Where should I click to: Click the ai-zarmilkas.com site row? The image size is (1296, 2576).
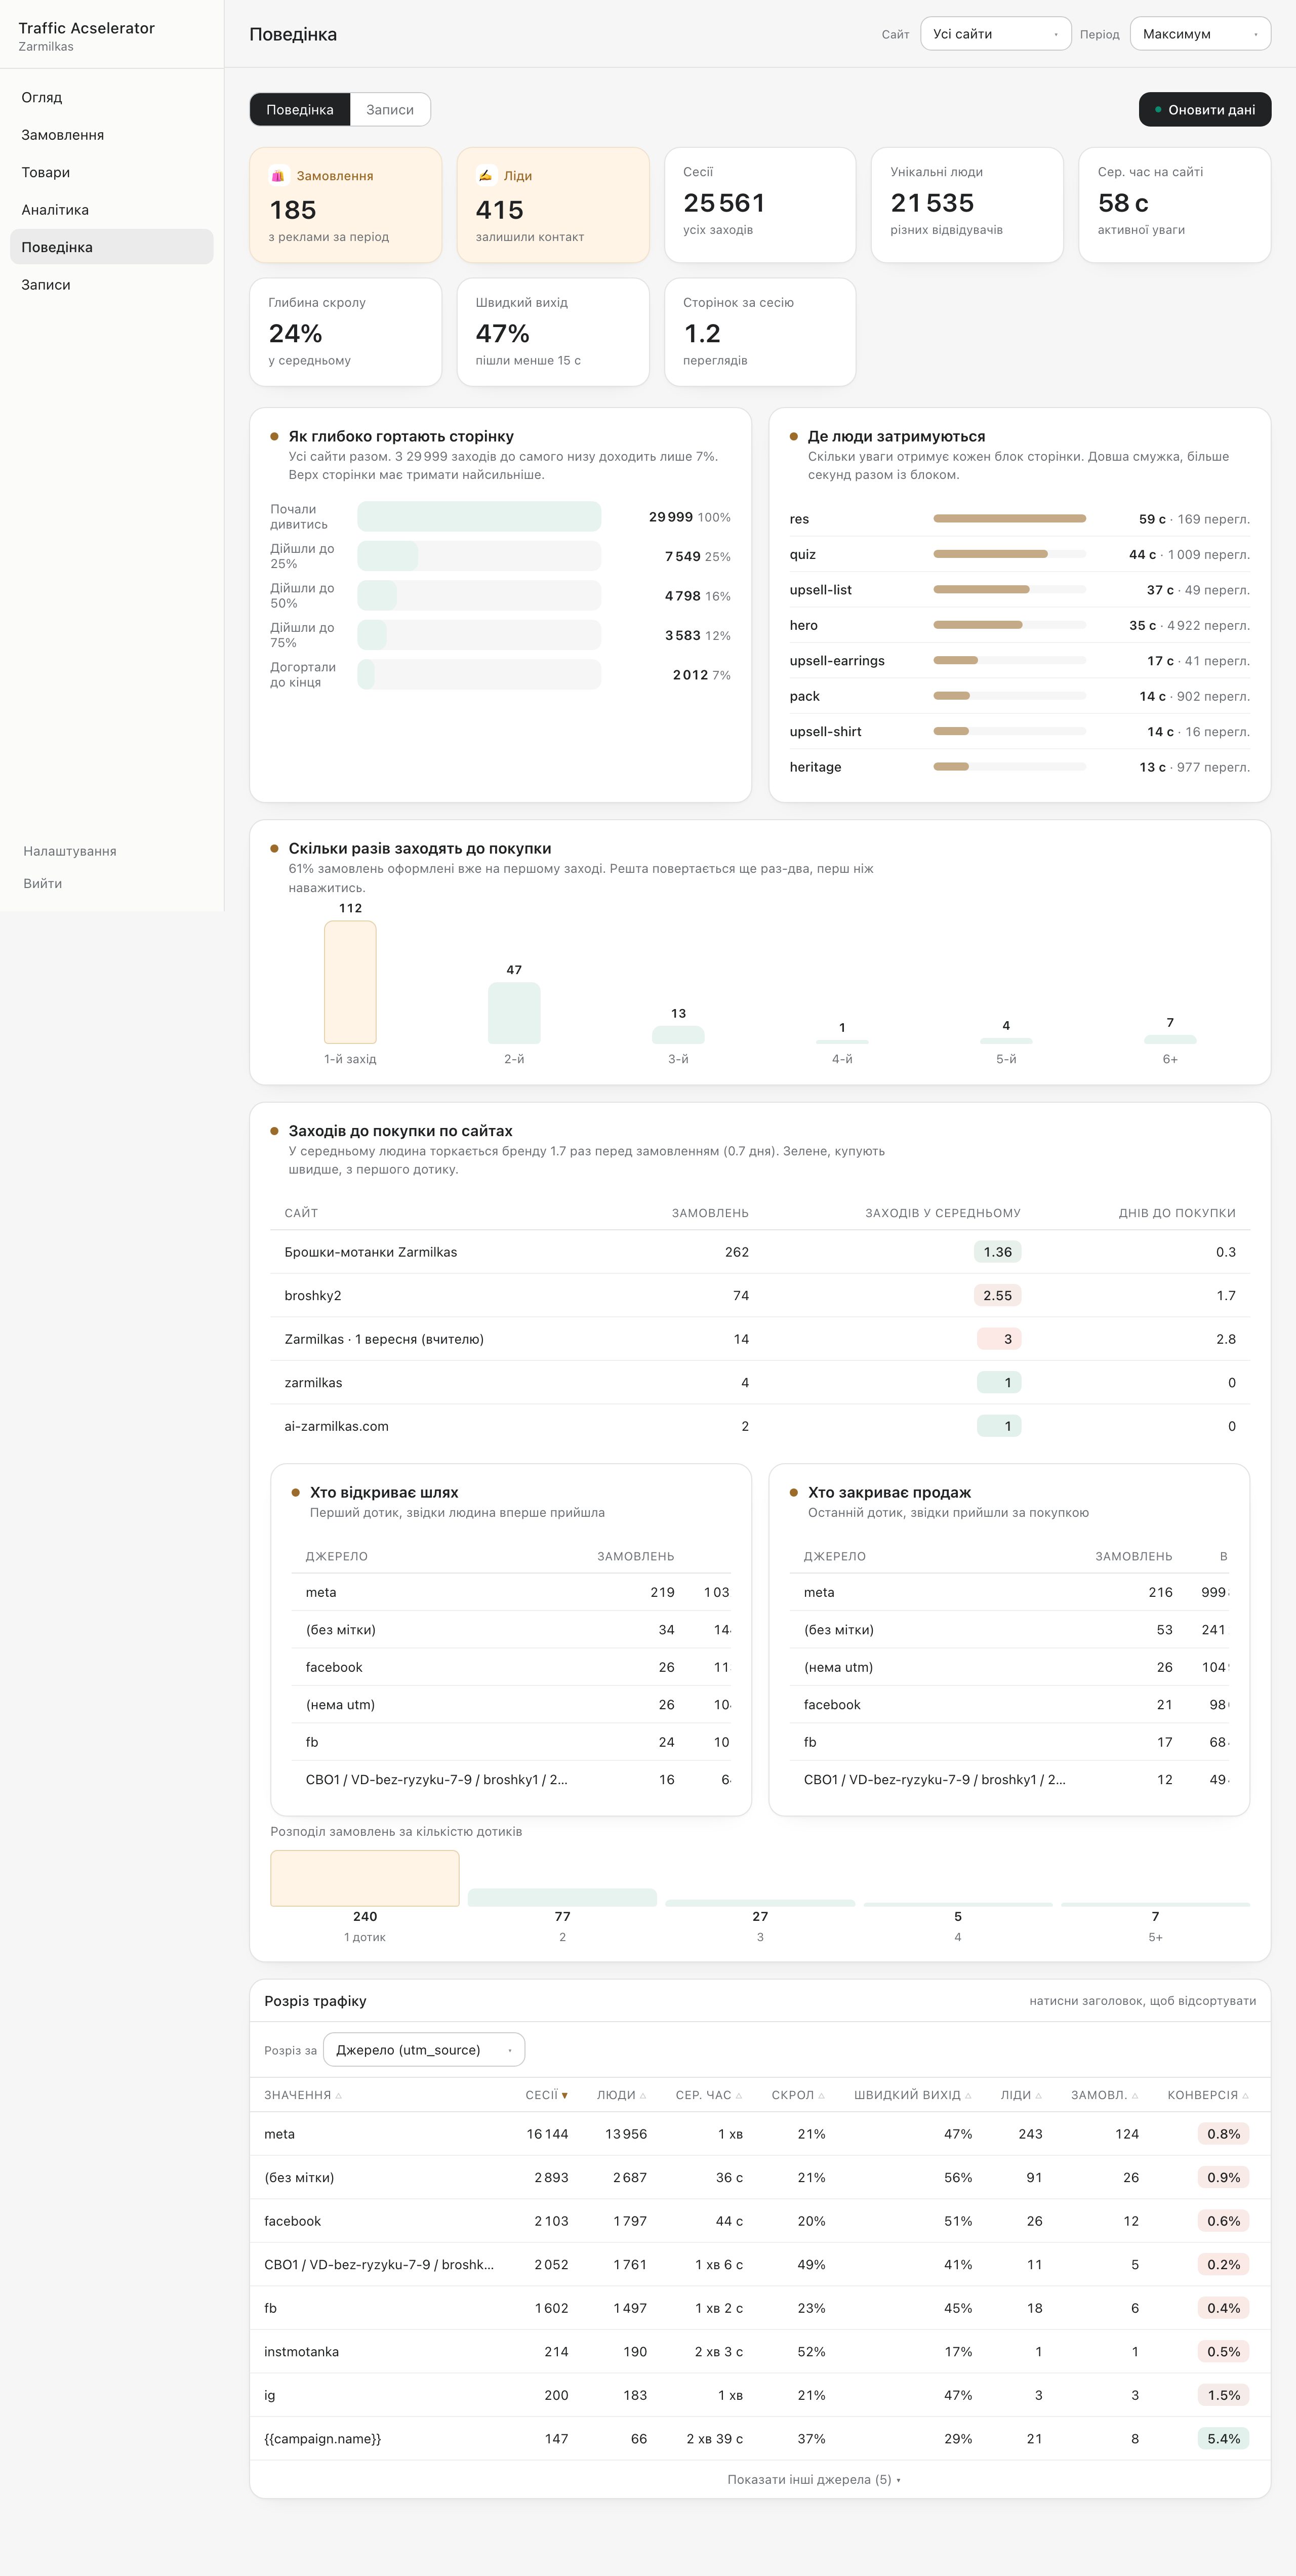[x=760, y=1426]
